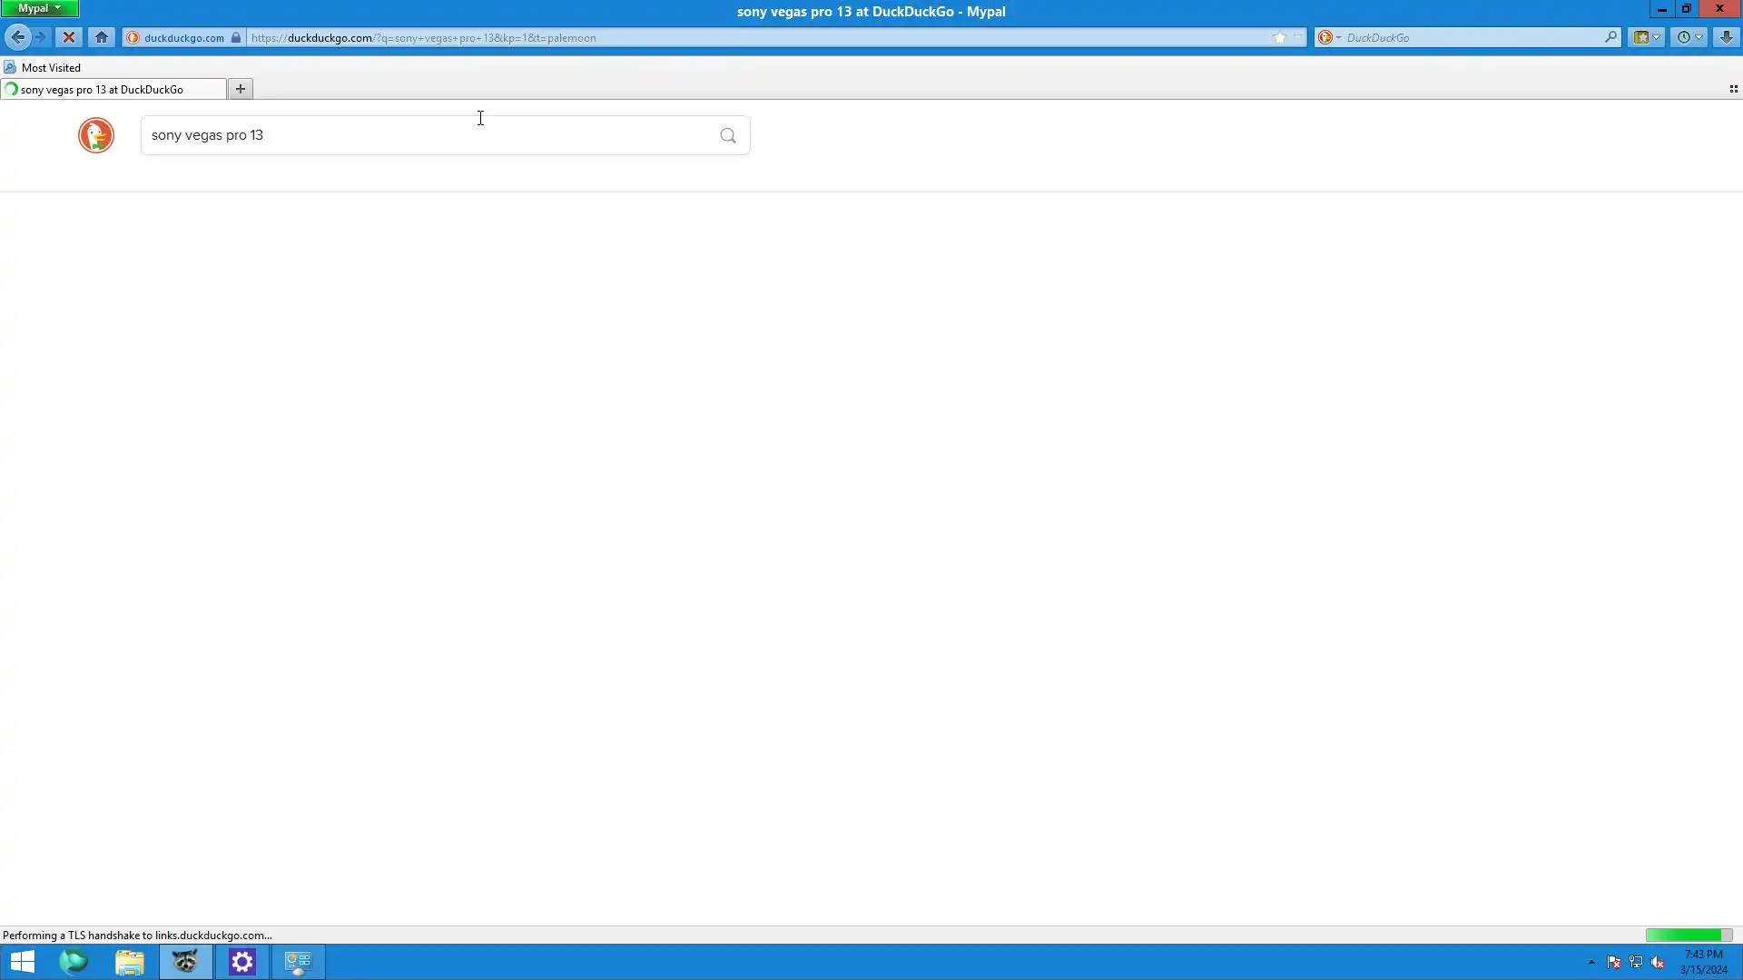Viewport: 1743px width, 980px height.
Task: Click the back navigation arrow
Action: [x=17, y=37]
